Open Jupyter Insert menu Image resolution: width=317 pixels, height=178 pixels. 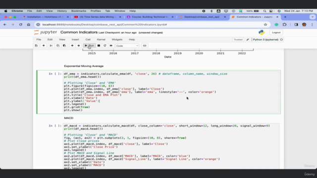[x=75, y=40]
